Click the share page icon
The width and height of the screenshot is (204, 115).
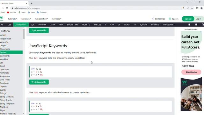click(188, 8)
